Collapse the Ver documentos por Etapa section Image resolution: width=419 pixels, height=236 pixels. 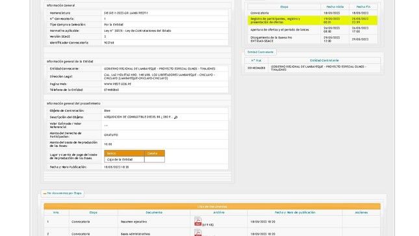coord(62,193)
